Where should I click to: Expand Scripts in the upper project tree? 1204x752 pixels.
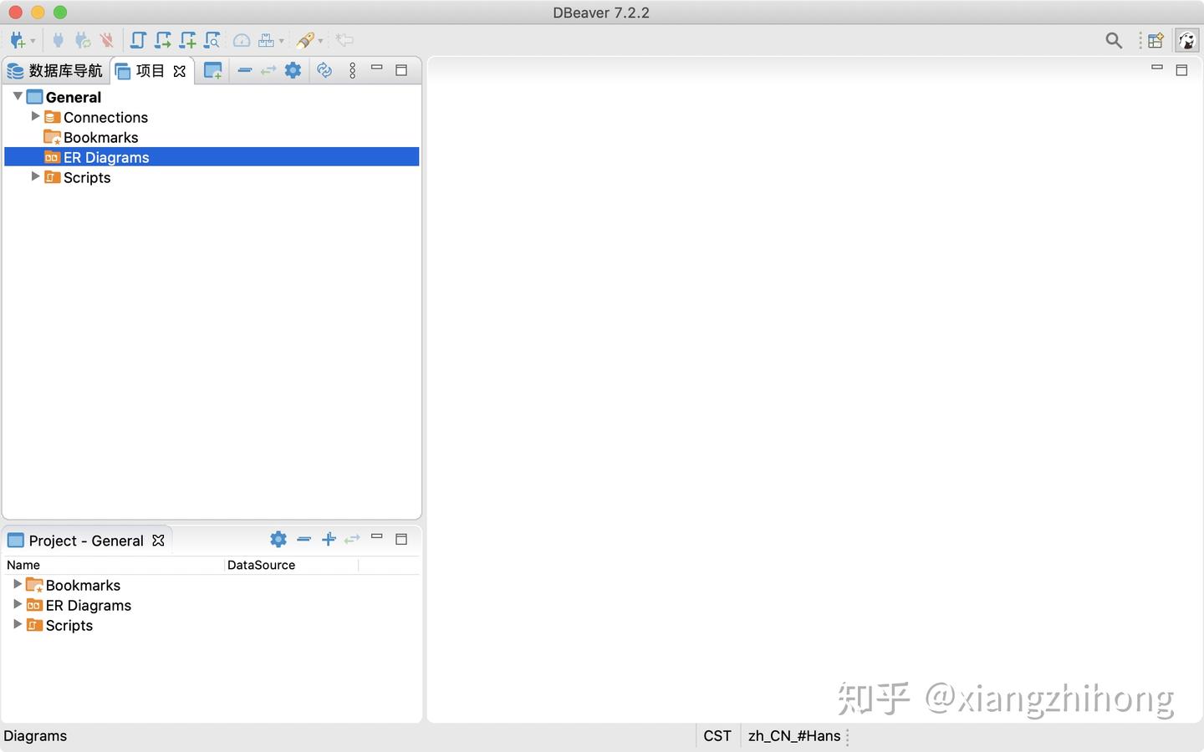[35, 176]
